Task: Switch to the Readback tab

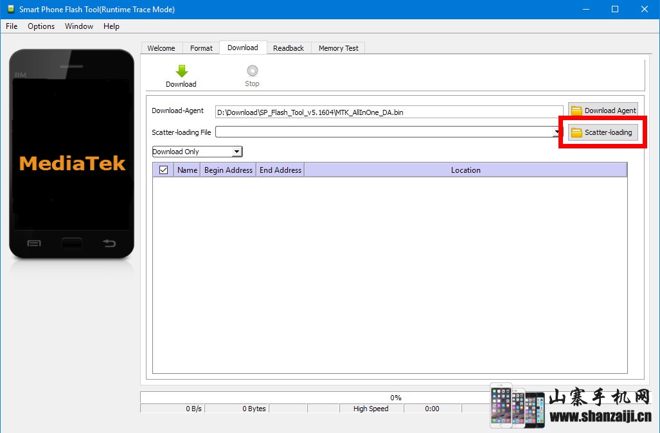Action: click(x=288, y=48)
